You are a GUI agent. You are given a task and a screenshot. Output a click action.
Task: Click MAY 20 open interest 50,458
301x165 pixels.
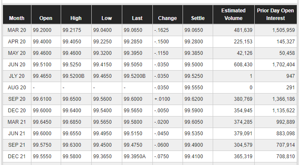(x=287, y=53)
